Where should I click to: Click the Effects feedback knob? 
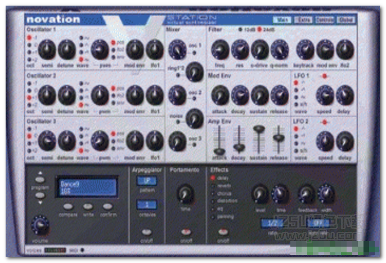307,194
